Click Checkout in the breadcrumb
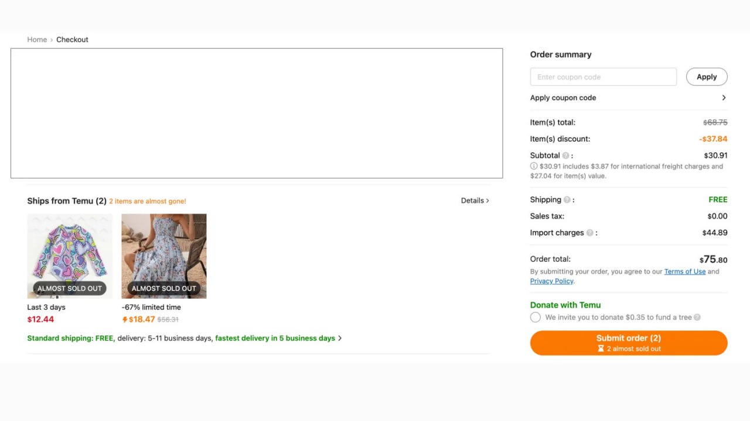The image size is (750, 421). [72, 40]
